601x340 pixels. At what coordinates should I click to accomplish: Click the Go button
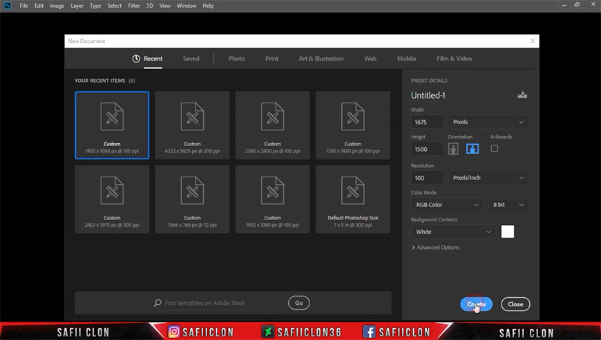(x=299, y=303)
